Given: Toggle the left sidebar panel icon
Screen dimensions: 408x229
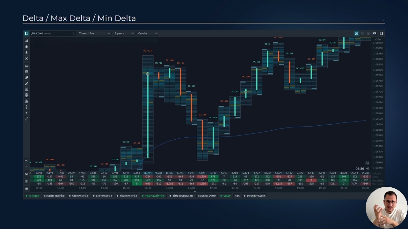Looking at the screenshot, I should tap(26, 33).
